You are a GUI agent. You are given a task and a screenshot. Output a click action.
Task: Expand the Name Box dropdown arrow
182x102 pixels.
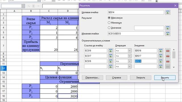tap(23, 6)
